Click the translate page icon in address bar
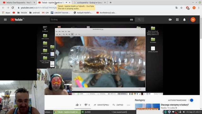 point(177,8)
